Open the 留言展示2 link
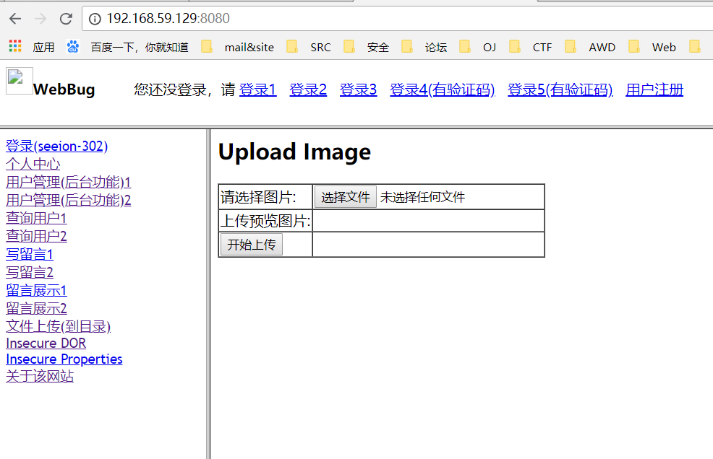The image size is (713, 459). 36,309
